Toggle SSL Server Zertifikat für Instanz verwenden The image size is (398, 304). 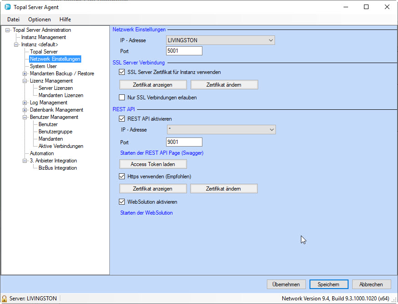[122, 72]
